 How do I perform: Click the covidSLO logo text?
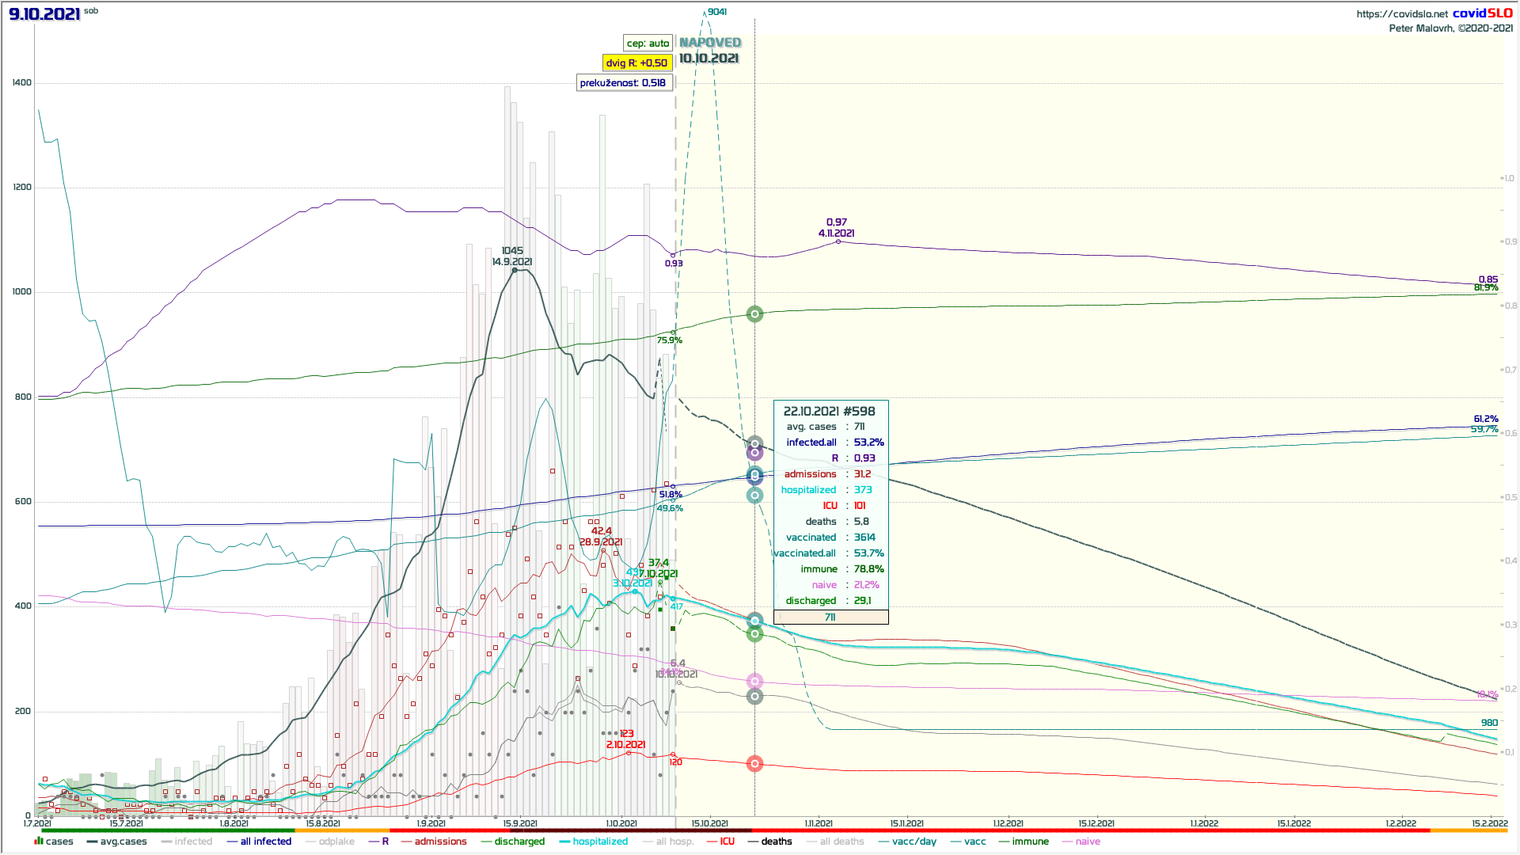1482,13
